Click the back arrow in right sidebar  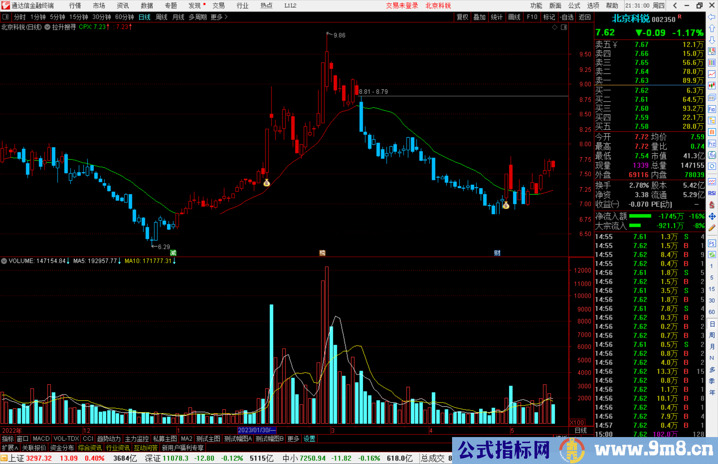point(712,17)
